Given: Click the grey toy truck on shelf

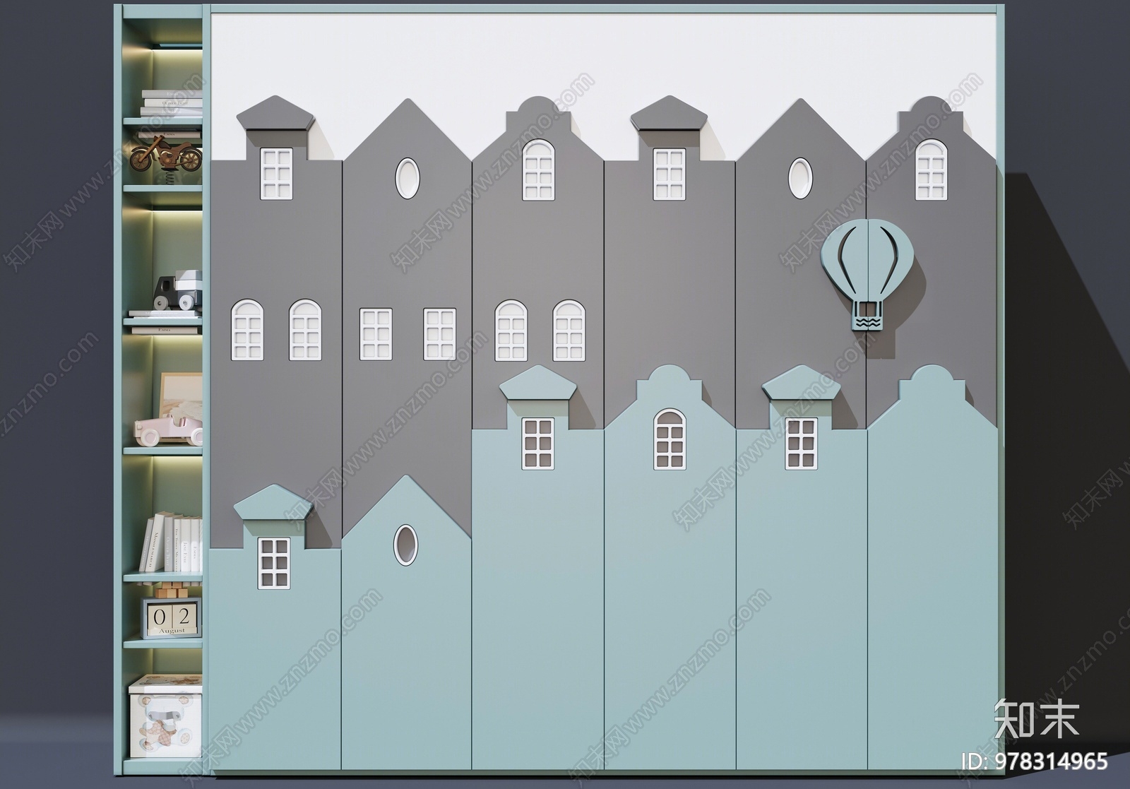Looking at the screenshot, I should pyautogui.click(x=177, y=290).
